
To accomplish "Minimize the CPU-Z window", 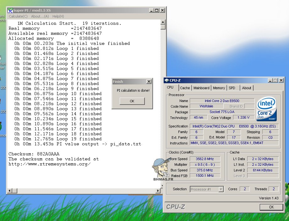I will (270, 80).
